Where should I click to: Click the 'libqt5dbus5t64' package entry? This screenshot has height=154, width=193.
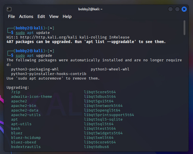click(100, 97)
